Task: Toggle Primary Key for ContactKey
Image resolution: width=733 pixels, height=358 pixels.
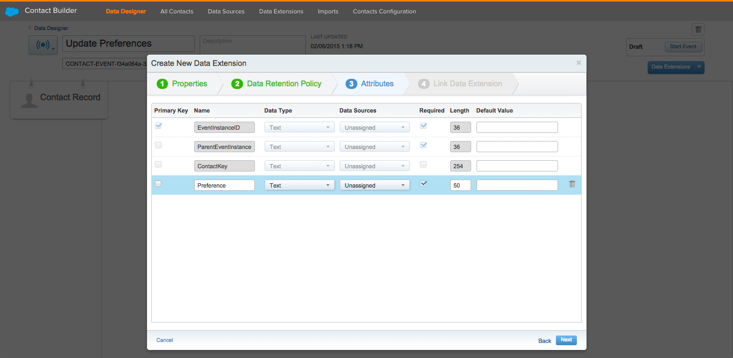Action: [158, 165]
